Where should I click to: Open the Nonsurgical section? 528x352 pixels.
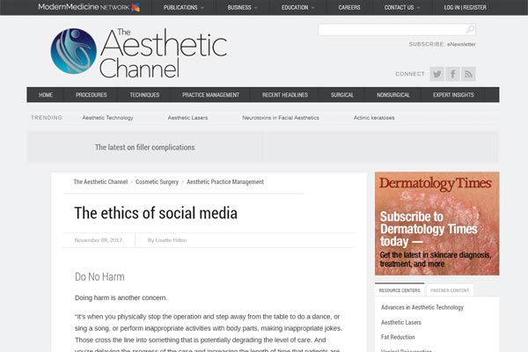393,95
